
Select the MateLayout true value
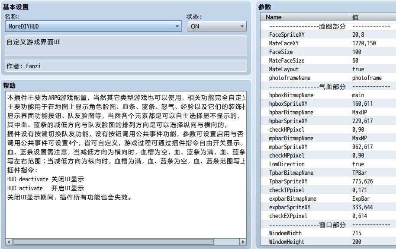click(x=358, y=69)
